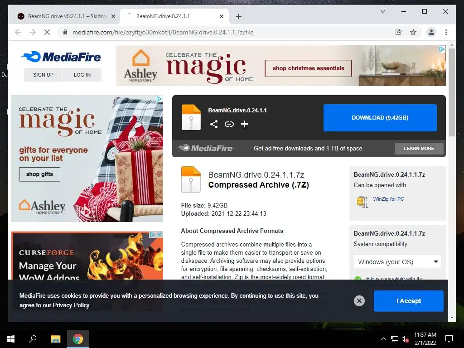Expand the Windows (your OS) dropdown
This screenshot has height=348, width=464.
coord(397,262)
